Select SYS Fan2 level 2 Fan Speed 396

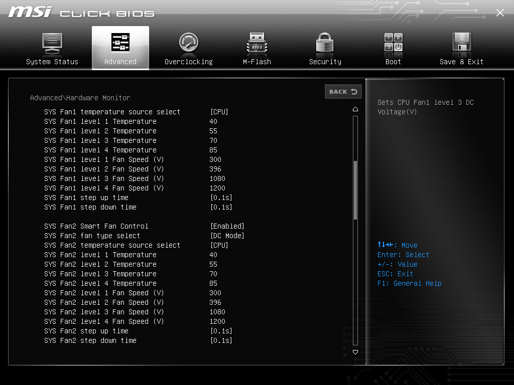pyautogui.click(x=215, y=302)
